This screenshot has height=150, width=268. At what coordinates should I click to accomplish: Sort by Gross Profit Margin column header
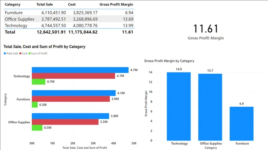[116, 5]
